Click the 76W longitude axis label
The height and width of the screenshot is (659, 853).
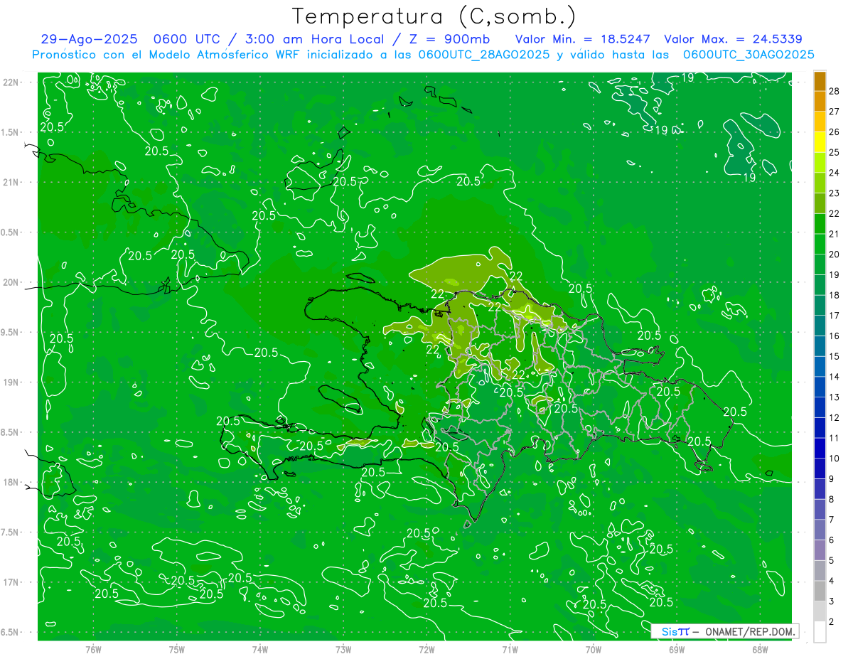pyautogui.click(x=93, y=650)
